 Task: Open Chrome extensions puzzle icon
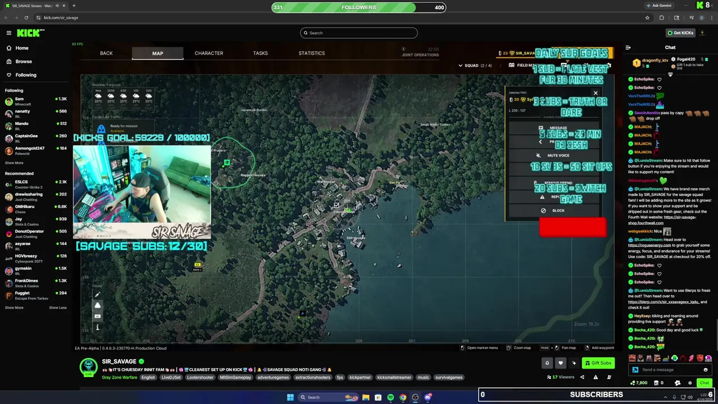tap(662, 18)
